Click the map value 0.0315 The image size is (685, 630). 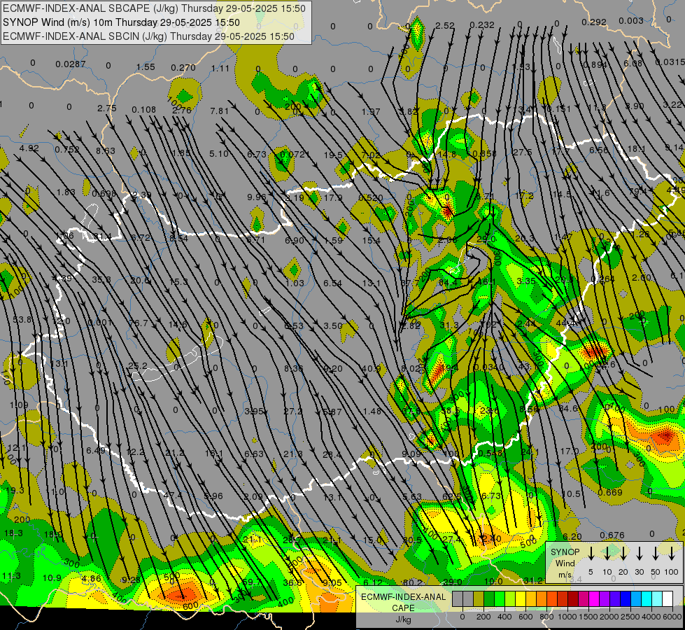pos(670,62)
